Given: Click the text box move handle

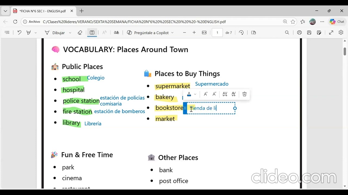Looking at the screenshot, I should click(x=185, y=108).
